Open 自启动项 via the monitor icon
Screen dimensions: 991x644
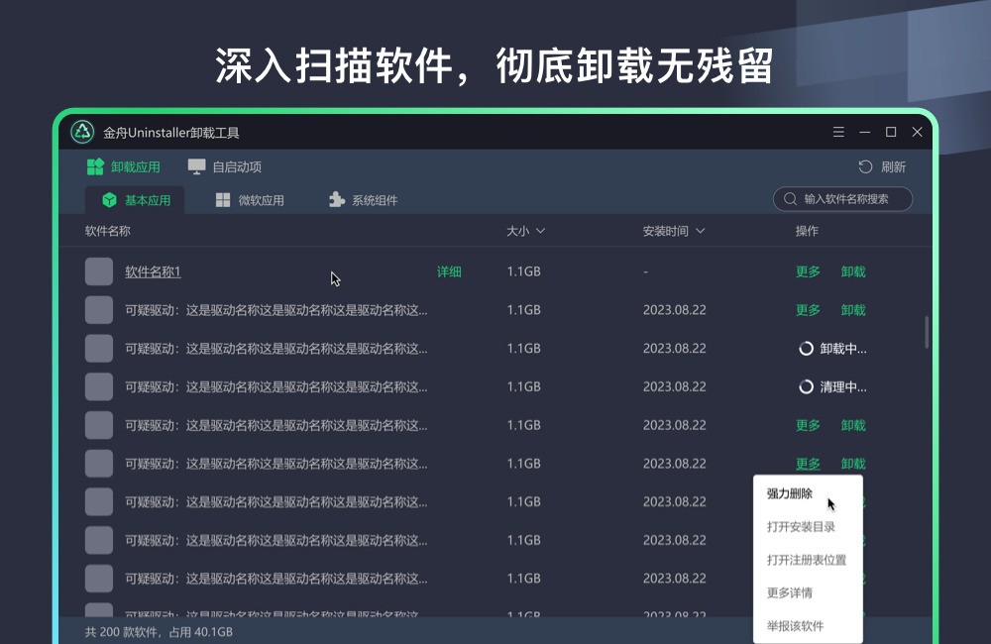coord(195,166)
